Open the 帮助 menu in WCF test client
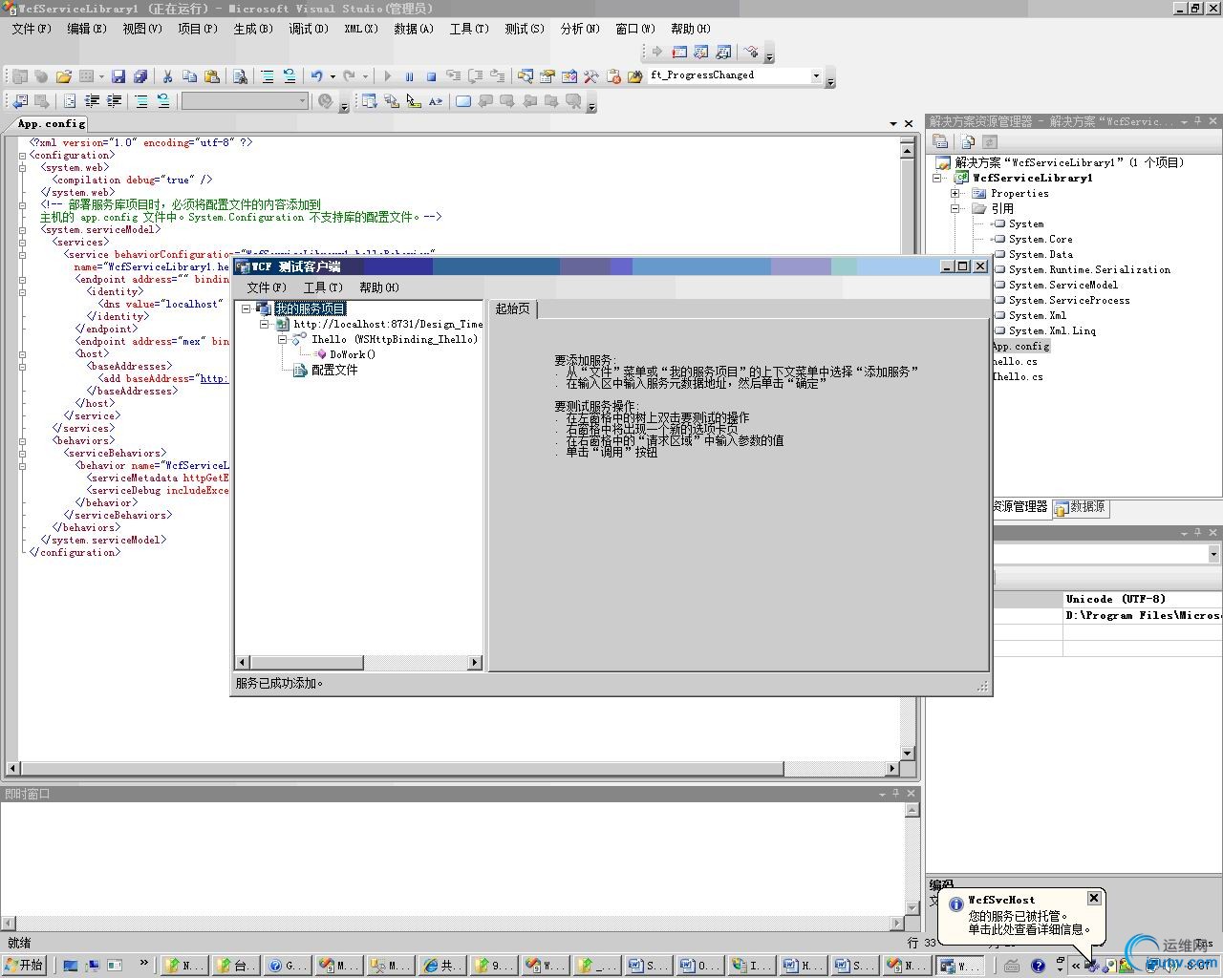Viewport: 1223px width, 978px height. tap(379, 287)
